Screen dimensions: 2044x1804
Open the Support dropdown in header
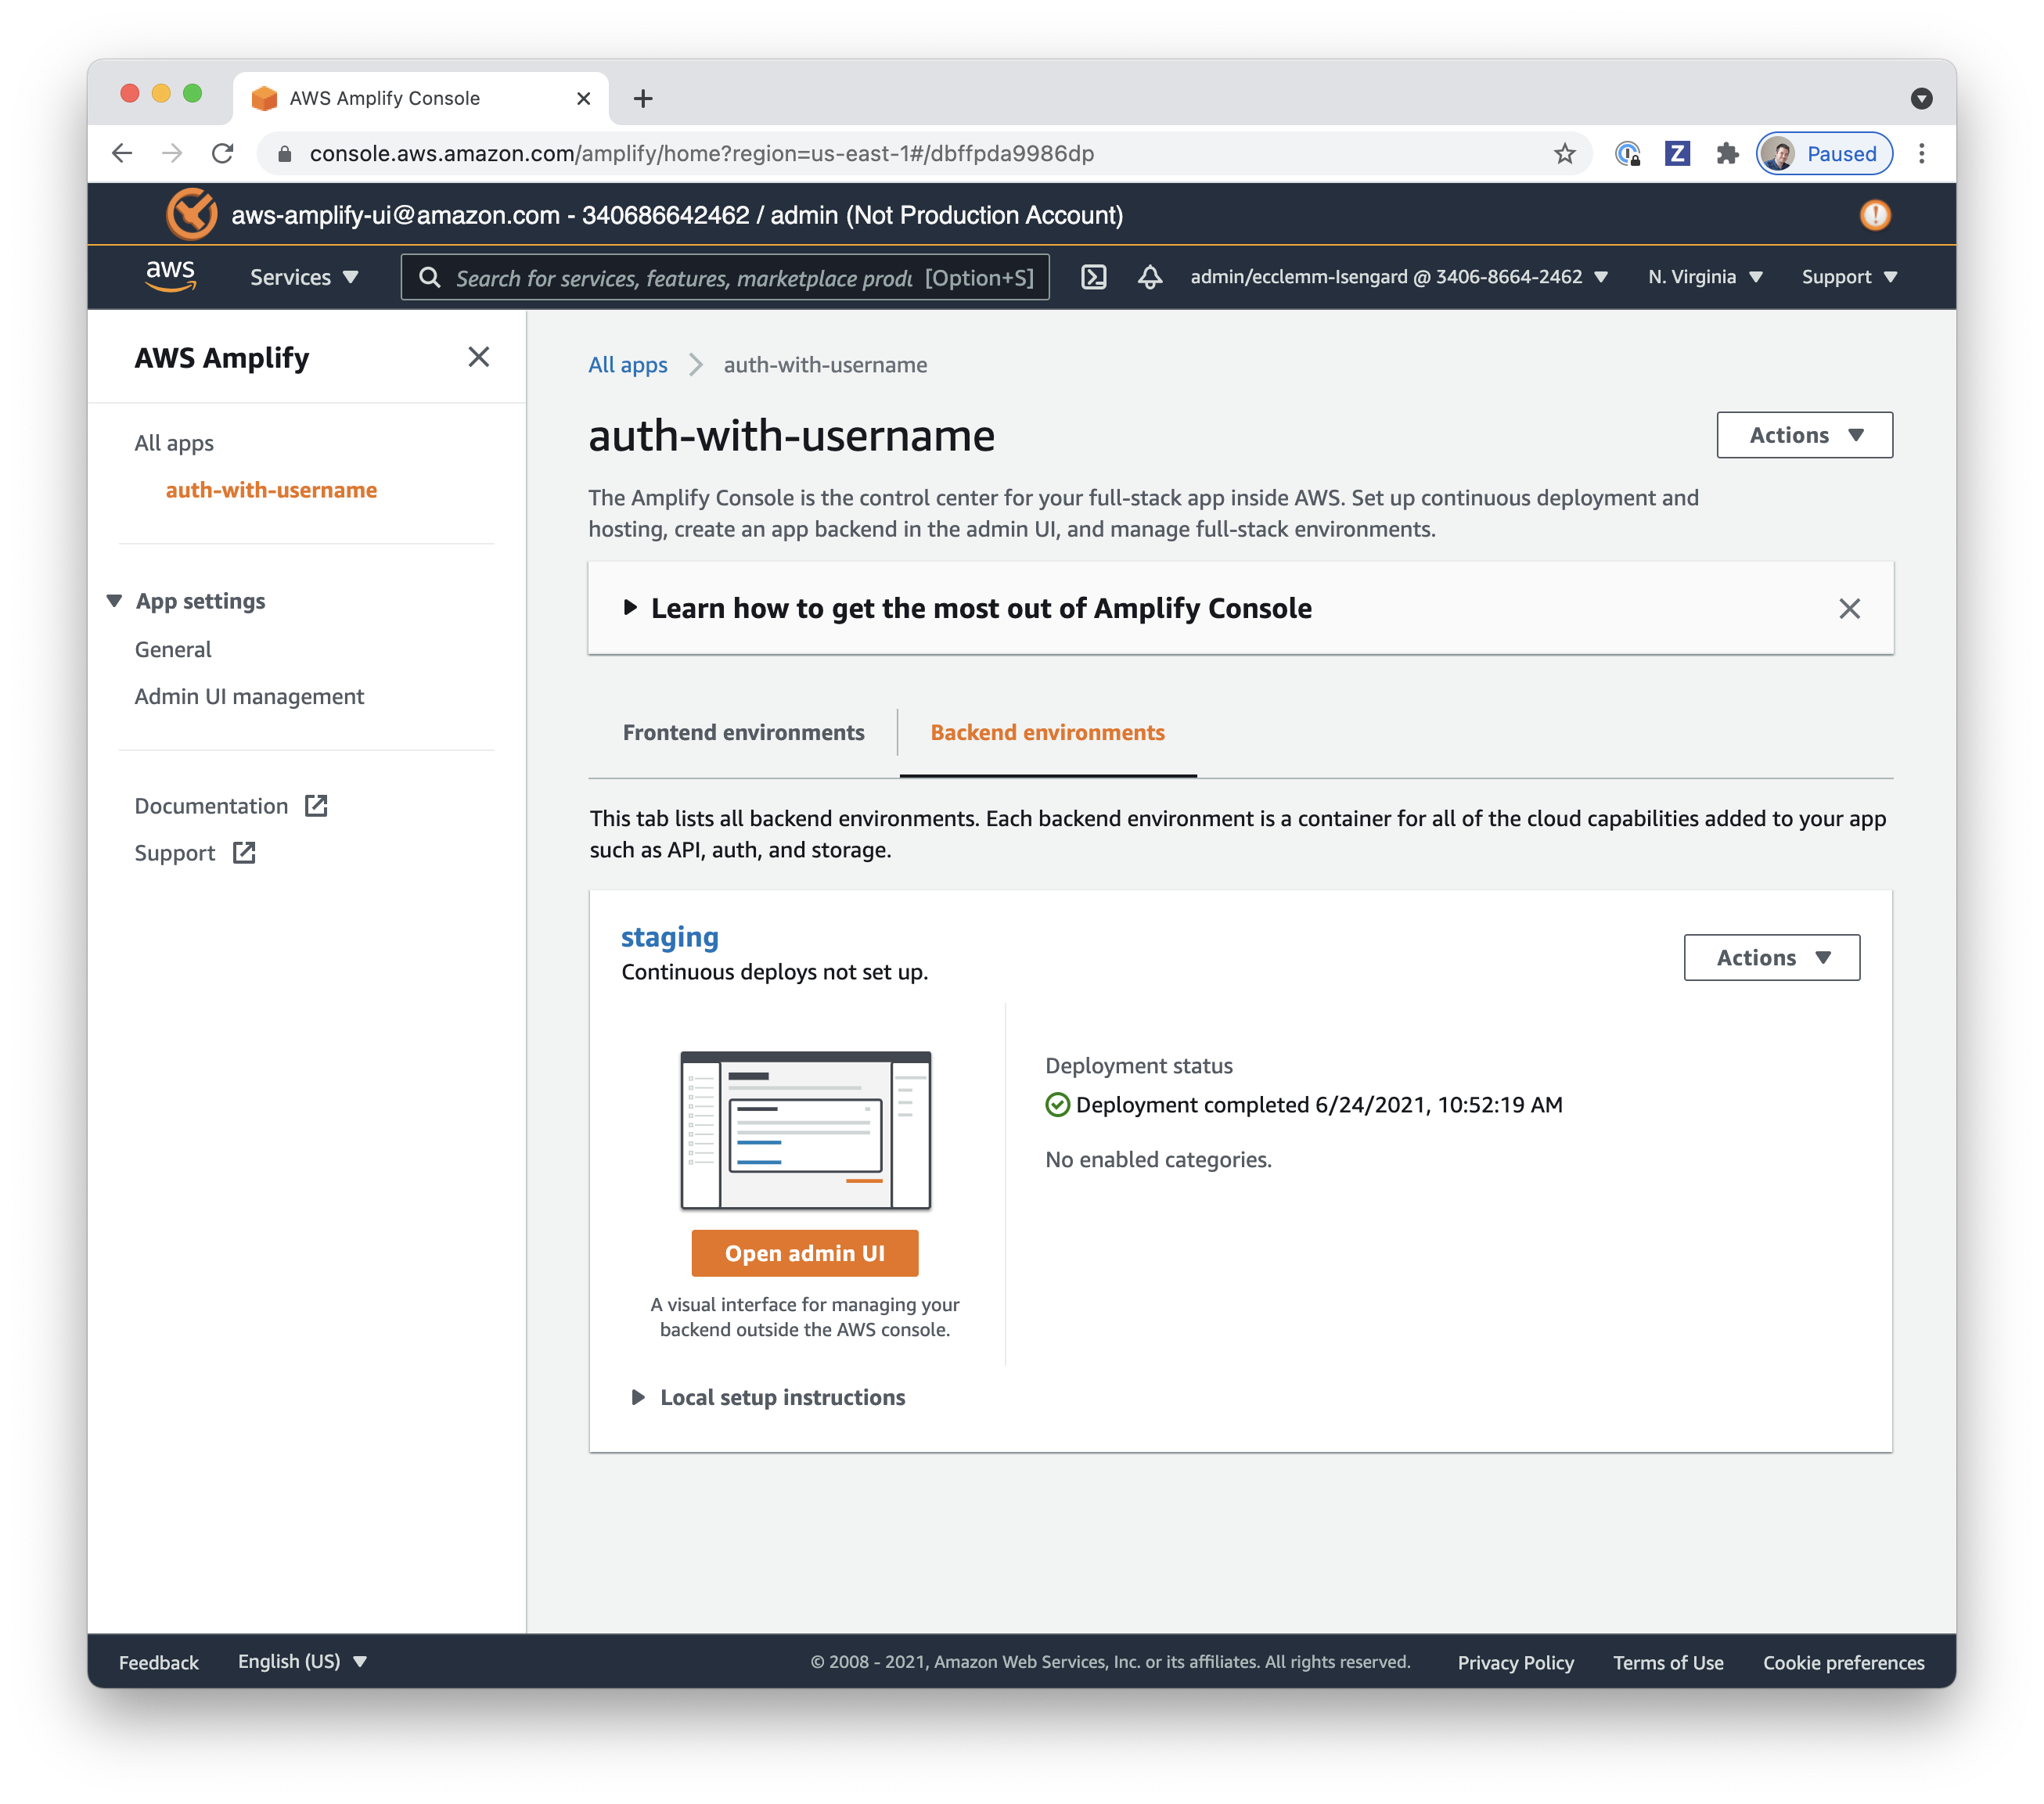1849,277
